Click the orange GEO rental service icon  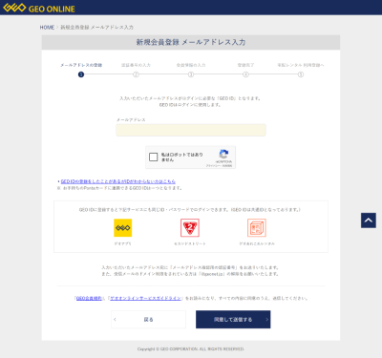[257, 227]
